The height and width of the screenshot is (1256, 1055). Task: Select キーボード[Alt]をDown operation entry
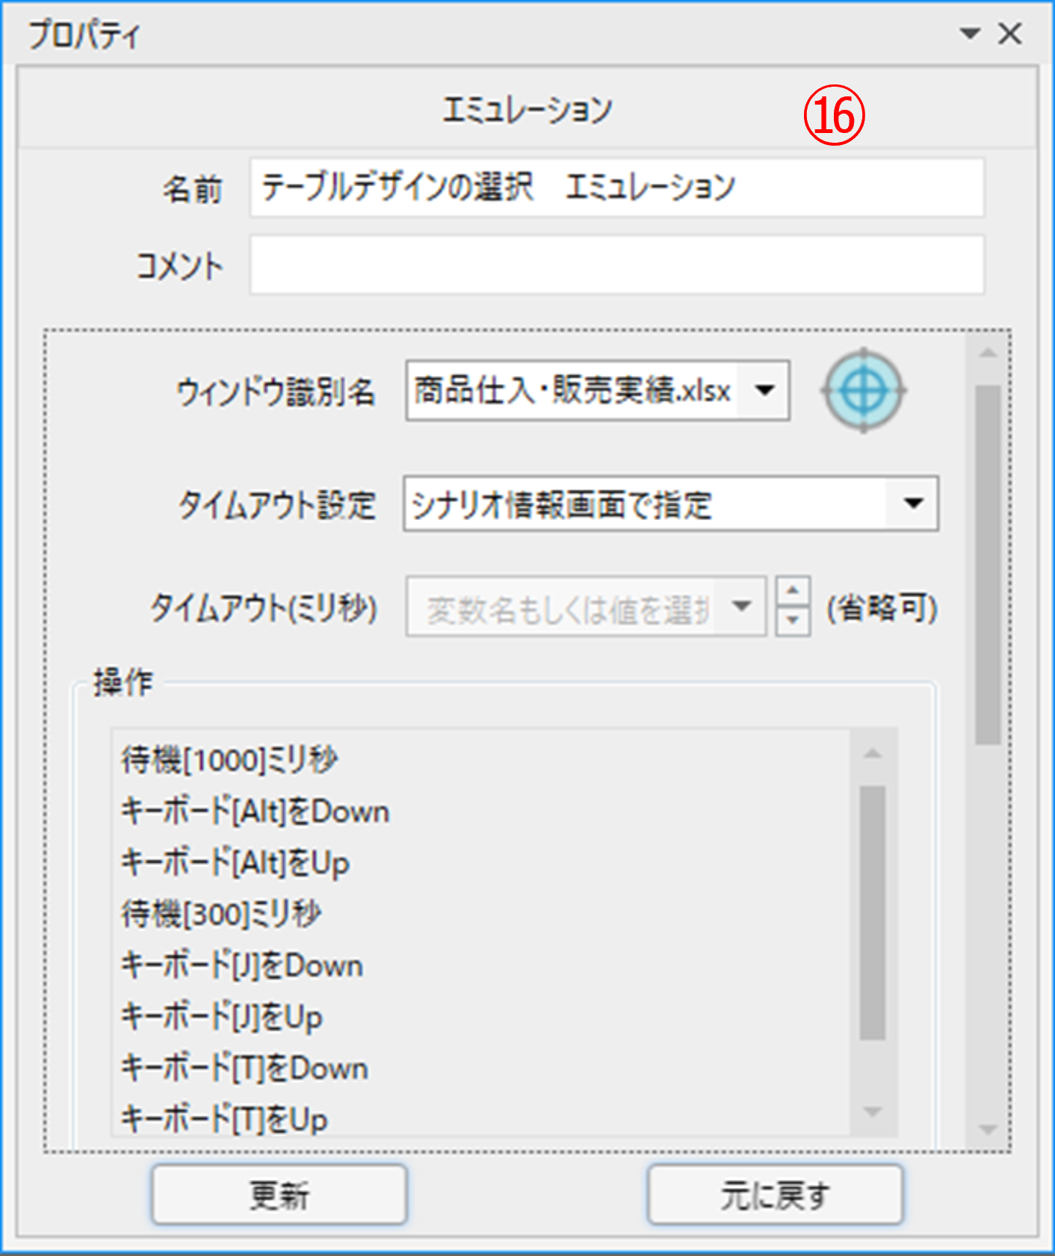point(256,811)
